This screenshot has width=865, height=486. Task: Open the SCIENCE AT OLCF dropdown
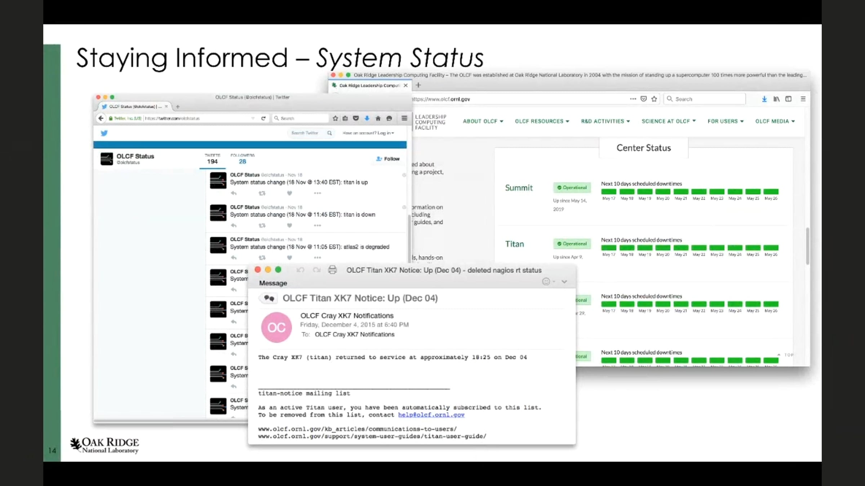pyautogui.click(x=669, y=121)
